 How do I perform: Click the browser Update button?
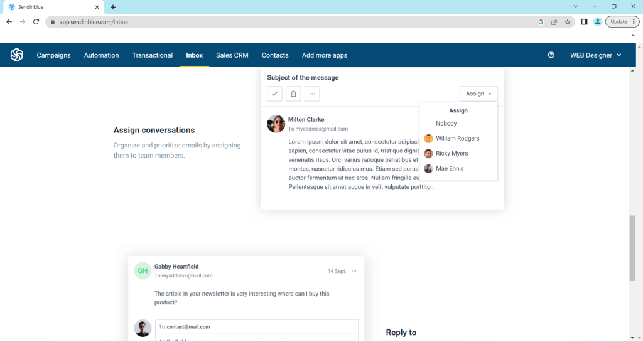click(619, 21)
